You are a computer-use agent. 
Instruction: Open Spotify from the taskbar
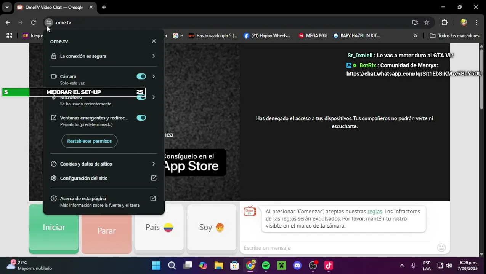point(266,265)
